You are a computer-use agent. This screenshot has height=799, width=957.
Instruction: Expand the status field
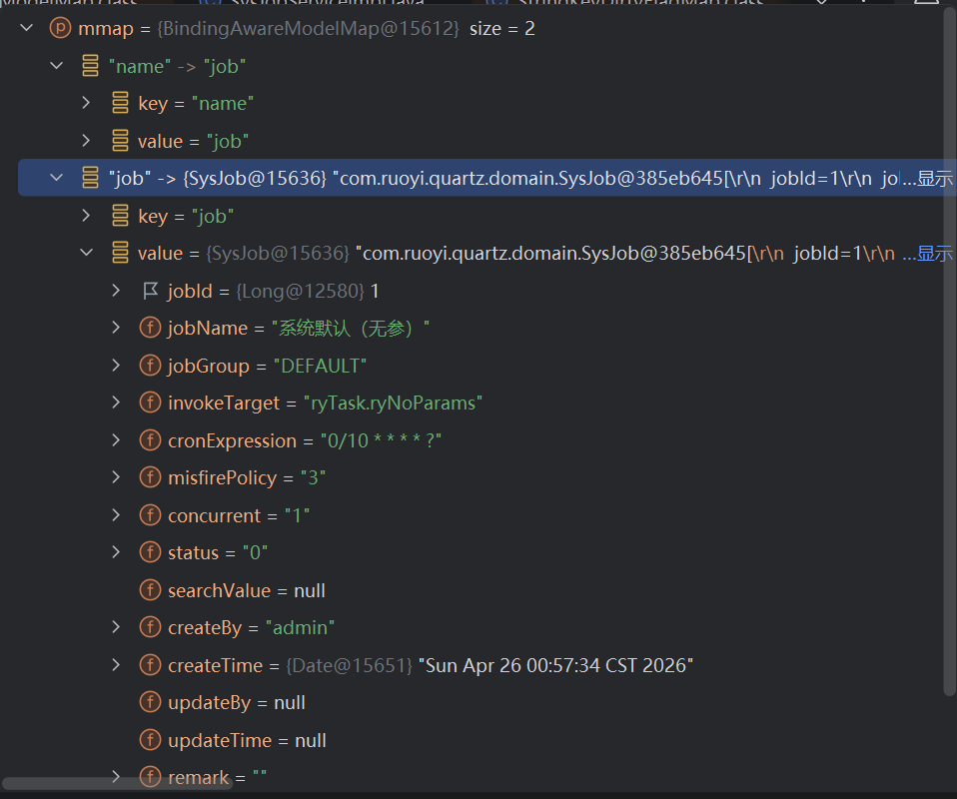(x=116, y=552)
